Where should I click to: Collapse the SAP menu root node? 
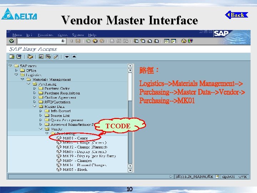point(10,66)
